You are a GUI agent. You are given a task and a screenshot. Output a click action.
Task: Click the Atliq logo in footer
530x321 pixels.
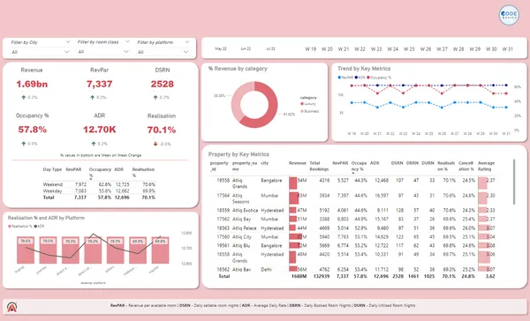pyautogui.click(x=11, y=307)
